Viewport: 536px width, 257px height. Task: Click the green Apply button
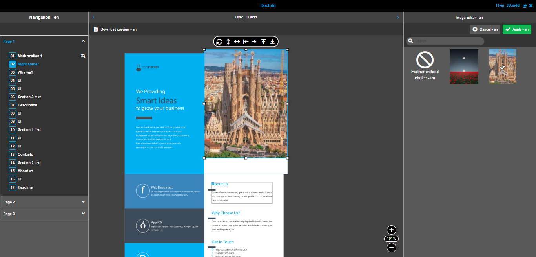pyautogui.click(x=517, y=29)
